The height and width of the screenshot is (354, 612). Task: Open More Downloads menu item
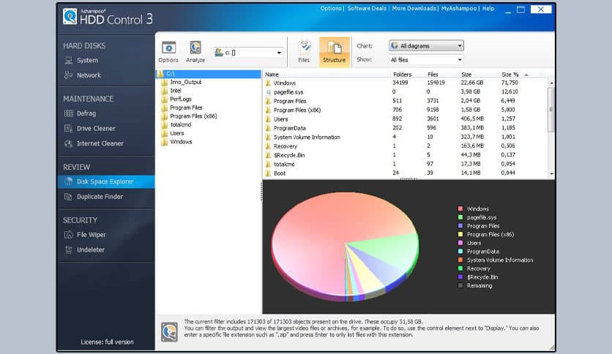pyautogui.click(x=414, y=8)
